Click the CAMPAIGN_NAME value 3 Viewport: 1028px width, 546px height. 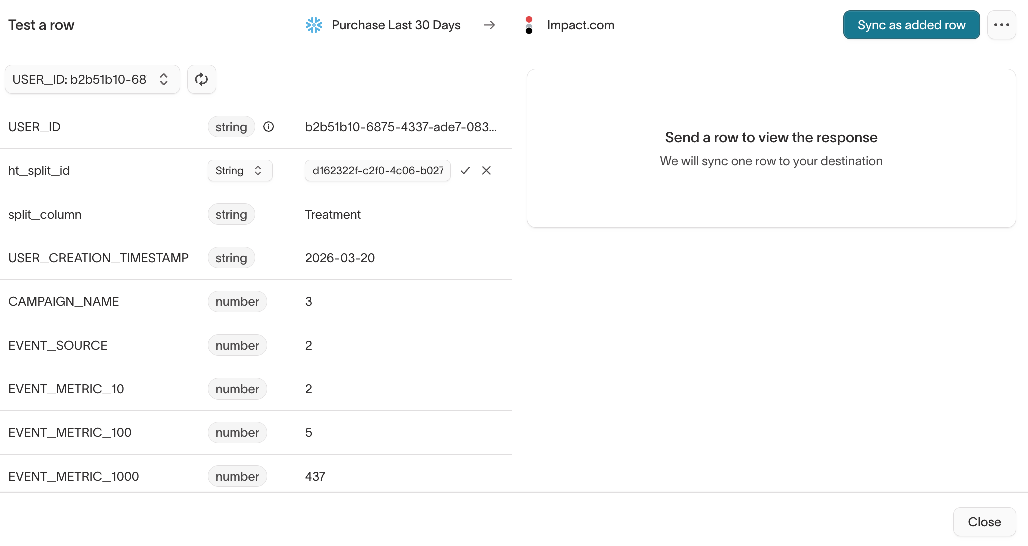309,301
